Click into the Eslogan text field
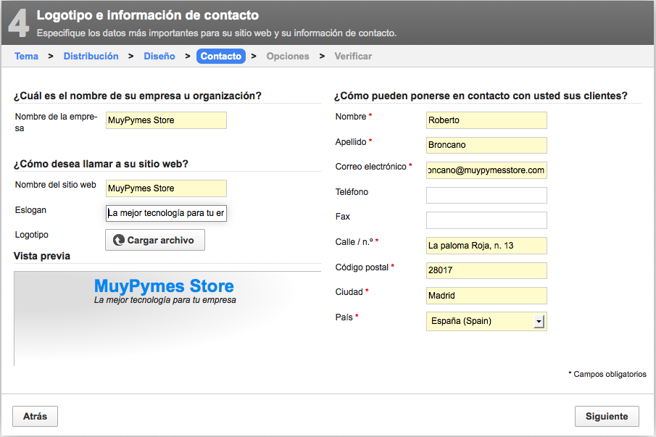The height and width of the screenshot is (437, 656). pos(166,213)
